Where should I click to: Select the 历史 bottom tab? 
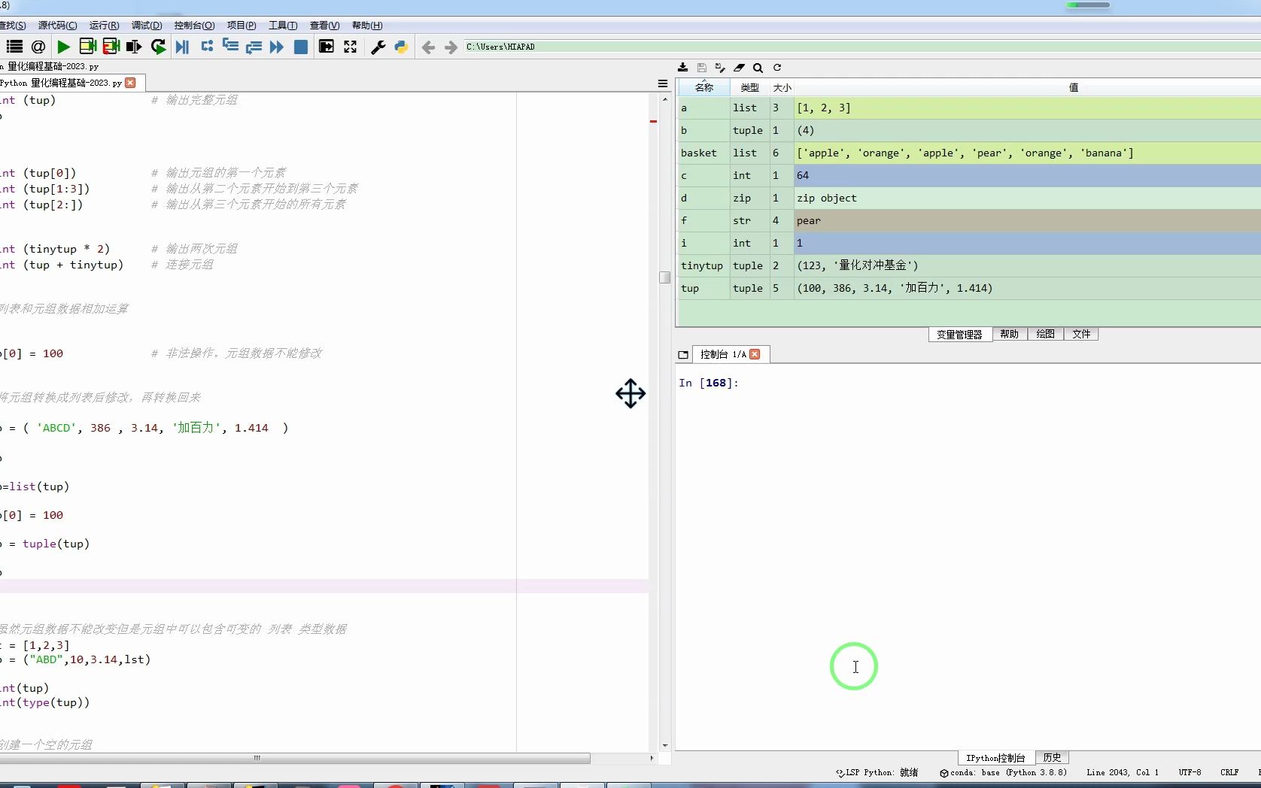coord(1053,758)
